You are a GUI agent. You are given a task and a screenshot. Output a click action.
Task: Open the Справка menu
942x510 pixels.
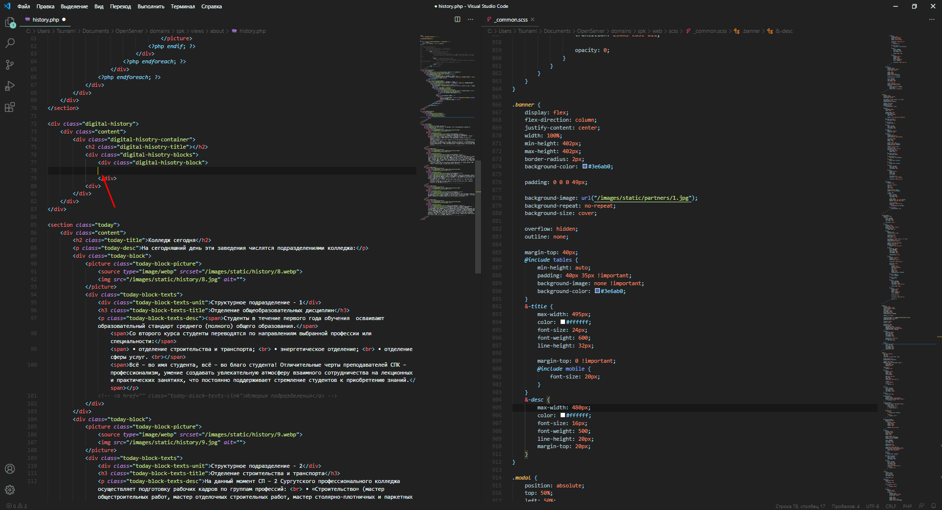tap(212, 6)
